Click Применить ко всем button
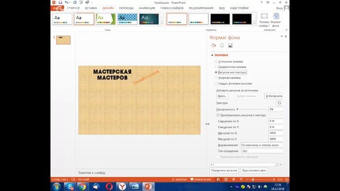The width and height of the screenshot is (340, 191). click(x=224, y=170)
